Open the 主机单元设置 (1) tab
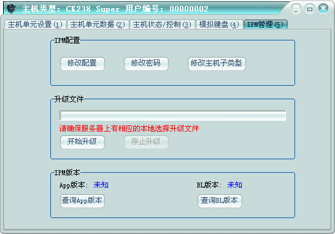Viewport: 335px width, 234px height. [x=35, y=25]
